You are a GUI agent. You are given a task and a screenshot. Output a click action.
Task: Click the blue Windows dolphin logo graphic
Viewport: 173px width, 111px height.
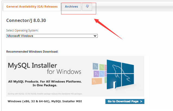pyautogui.click(x=120, y=75)
